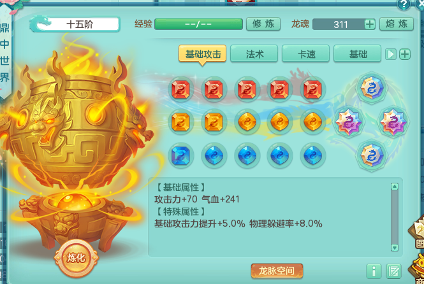Switch to the 法术 tab
Screen dimensions: 424x284
254,53
